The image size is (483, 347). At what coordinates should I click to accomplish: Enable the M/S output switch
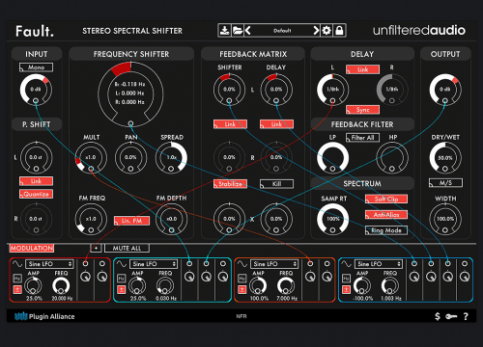click(x=445, y=183)
